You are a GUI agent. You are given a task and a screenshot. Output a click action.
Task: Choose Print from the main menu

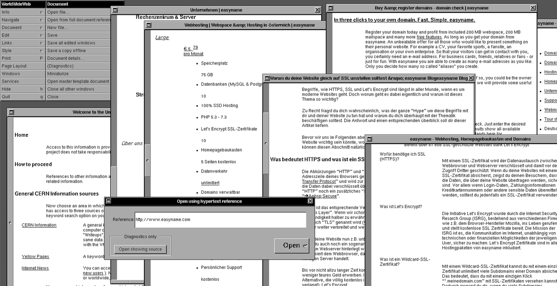pos(23,58)
